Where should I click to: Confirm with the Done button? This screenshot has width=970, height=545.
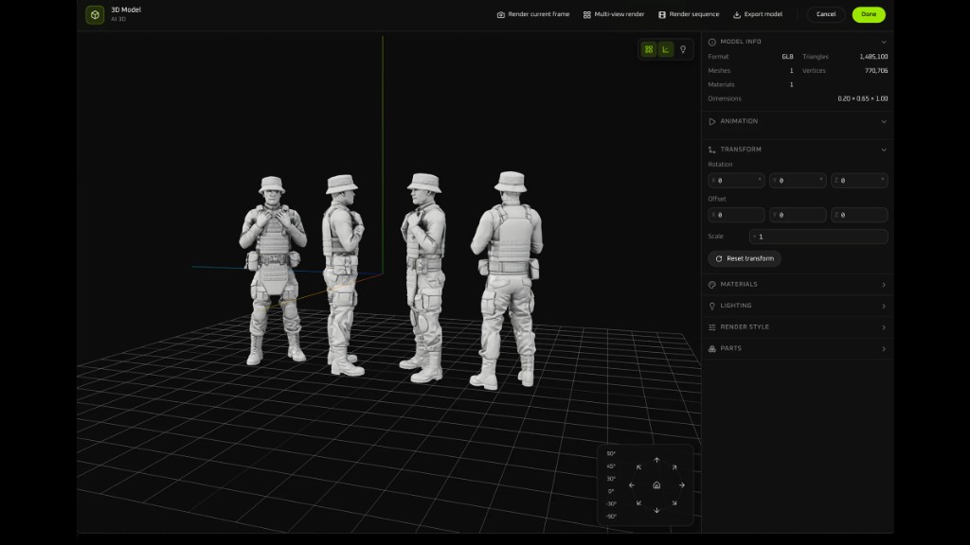[869, 14]
